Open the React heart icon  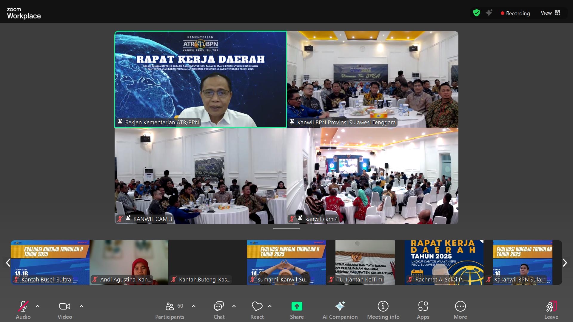point(257,306)
